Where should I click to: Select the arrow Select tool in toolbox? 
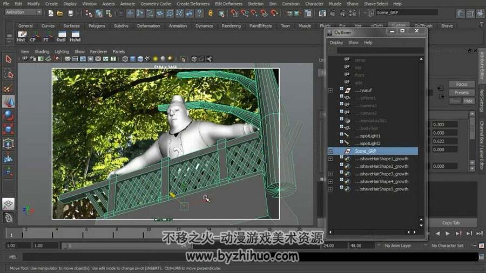click(x=8, y=59)
